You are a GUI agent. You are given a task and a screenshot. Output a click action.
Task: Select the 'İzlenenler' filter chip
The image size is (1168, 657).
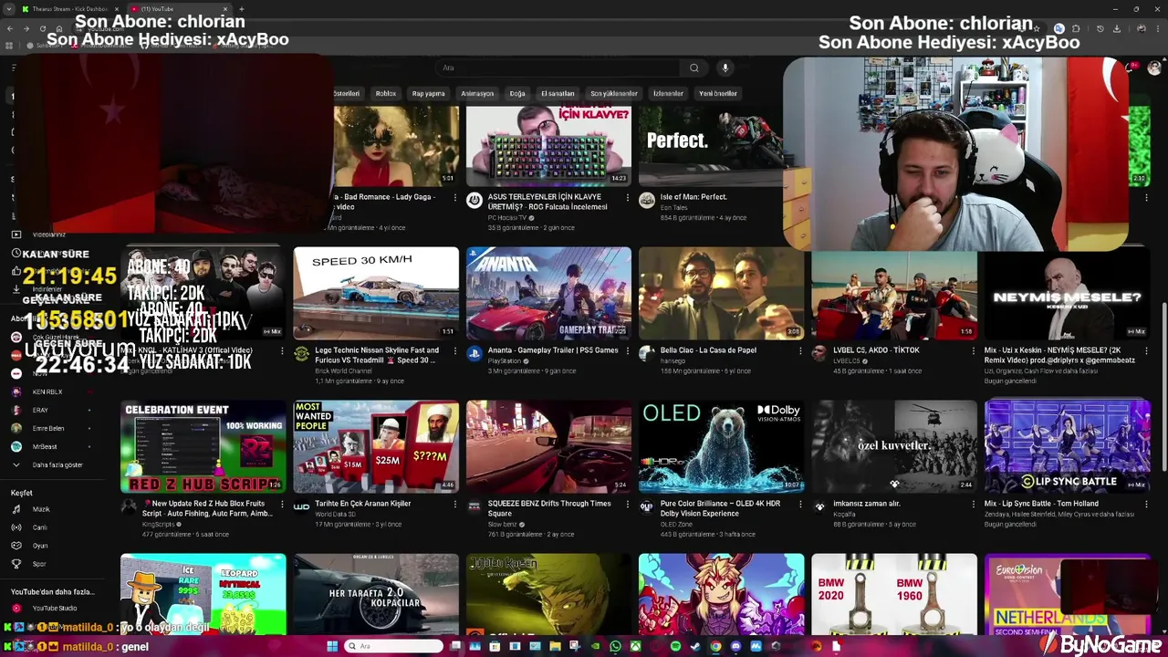pos(668,93)
